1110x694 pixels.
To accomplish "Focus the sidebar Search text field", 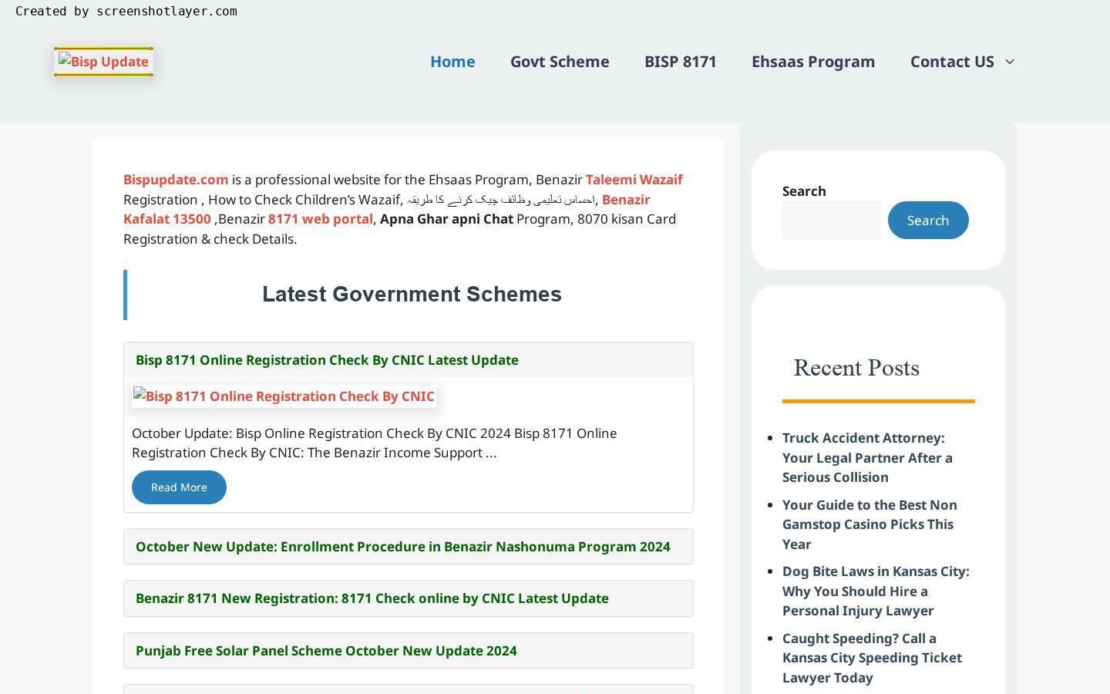I will tap(831, 221).
